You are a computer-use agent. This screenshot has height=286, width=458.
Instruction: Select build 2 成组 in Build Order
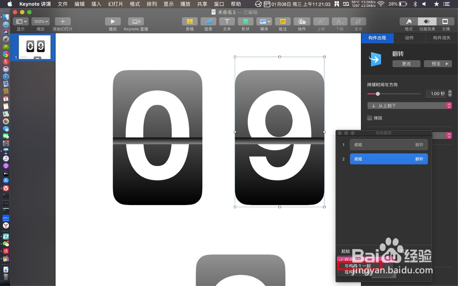point(389,159)
